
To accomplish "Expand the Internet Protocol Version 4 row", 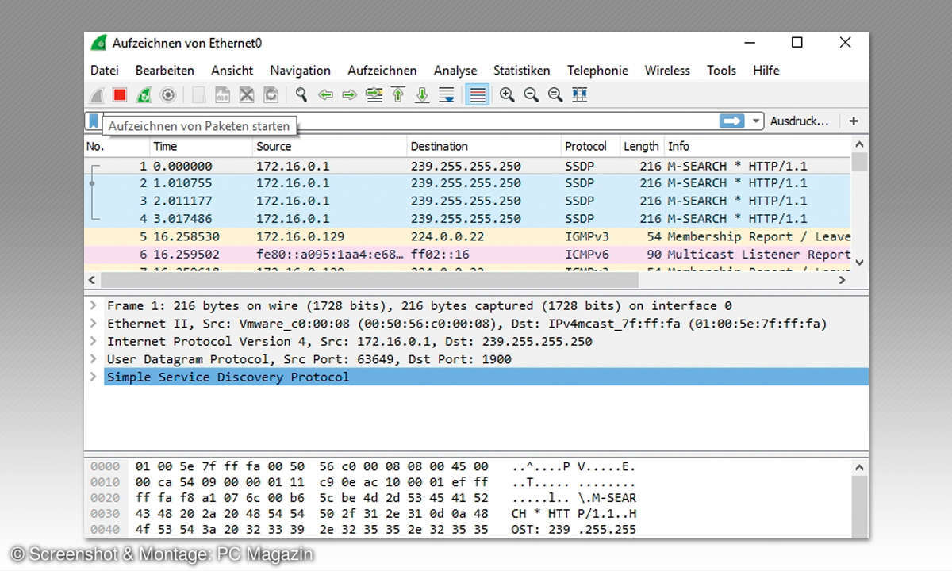I will pos(94,342).
